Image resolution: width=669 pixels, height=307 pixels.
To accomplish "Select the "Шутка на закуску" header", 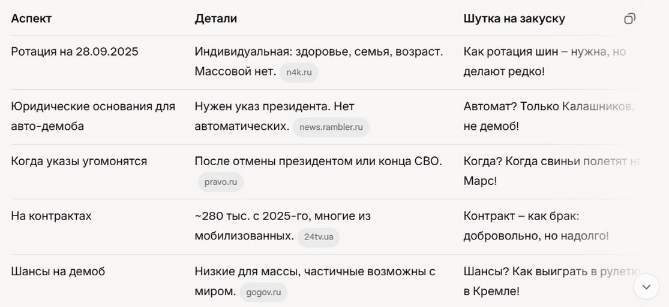I will pyautogui.click(x=514, y=19).
